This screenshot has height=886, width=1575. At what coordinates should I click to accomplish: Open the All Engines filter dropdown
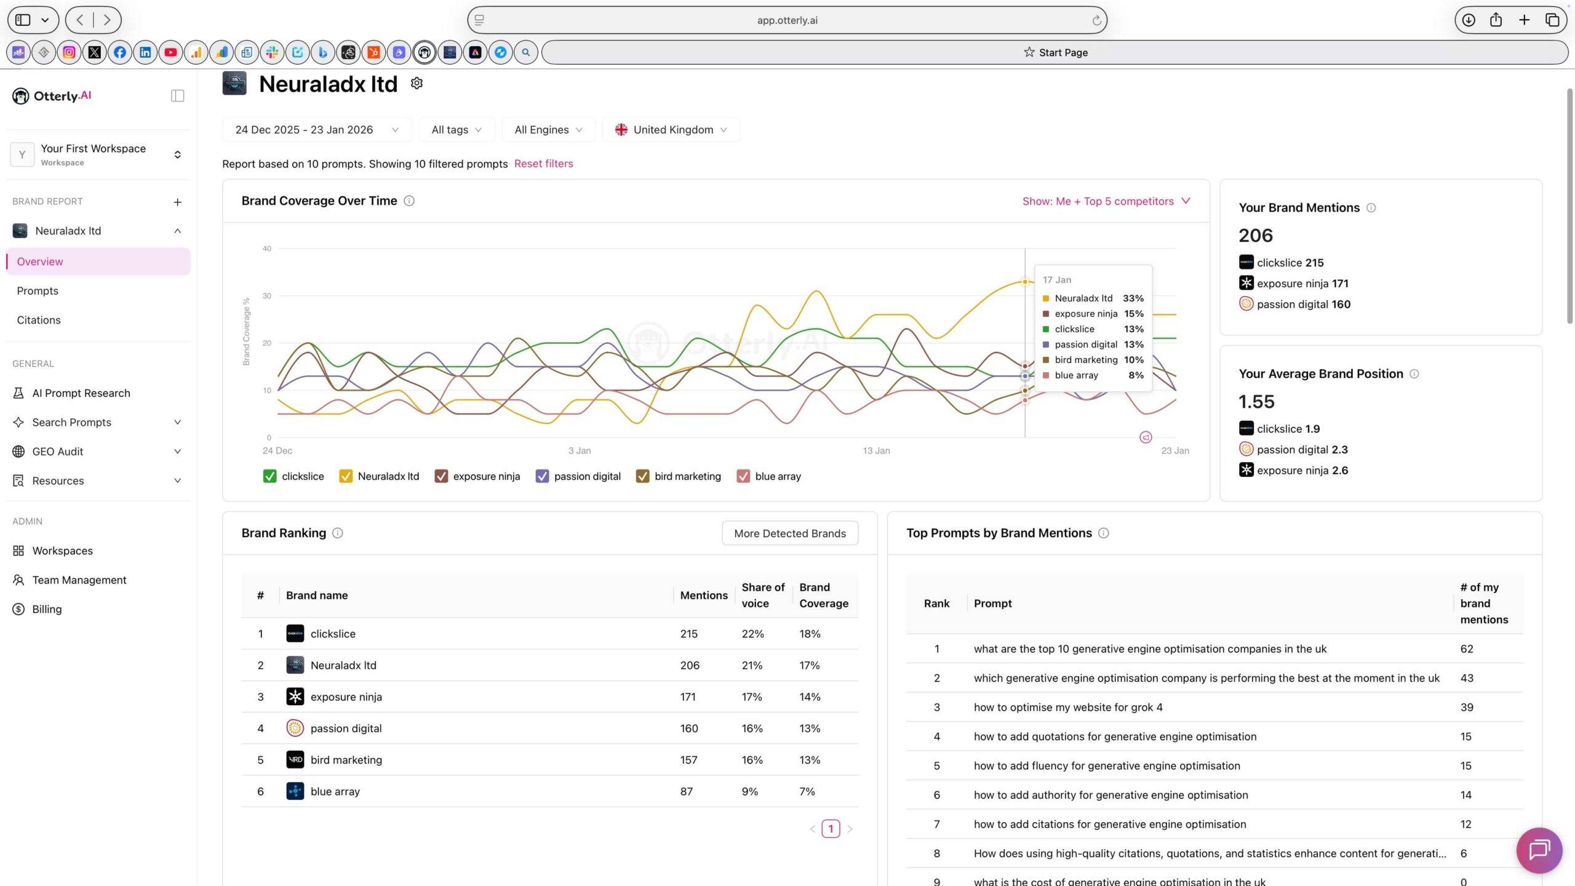point(548,130)
